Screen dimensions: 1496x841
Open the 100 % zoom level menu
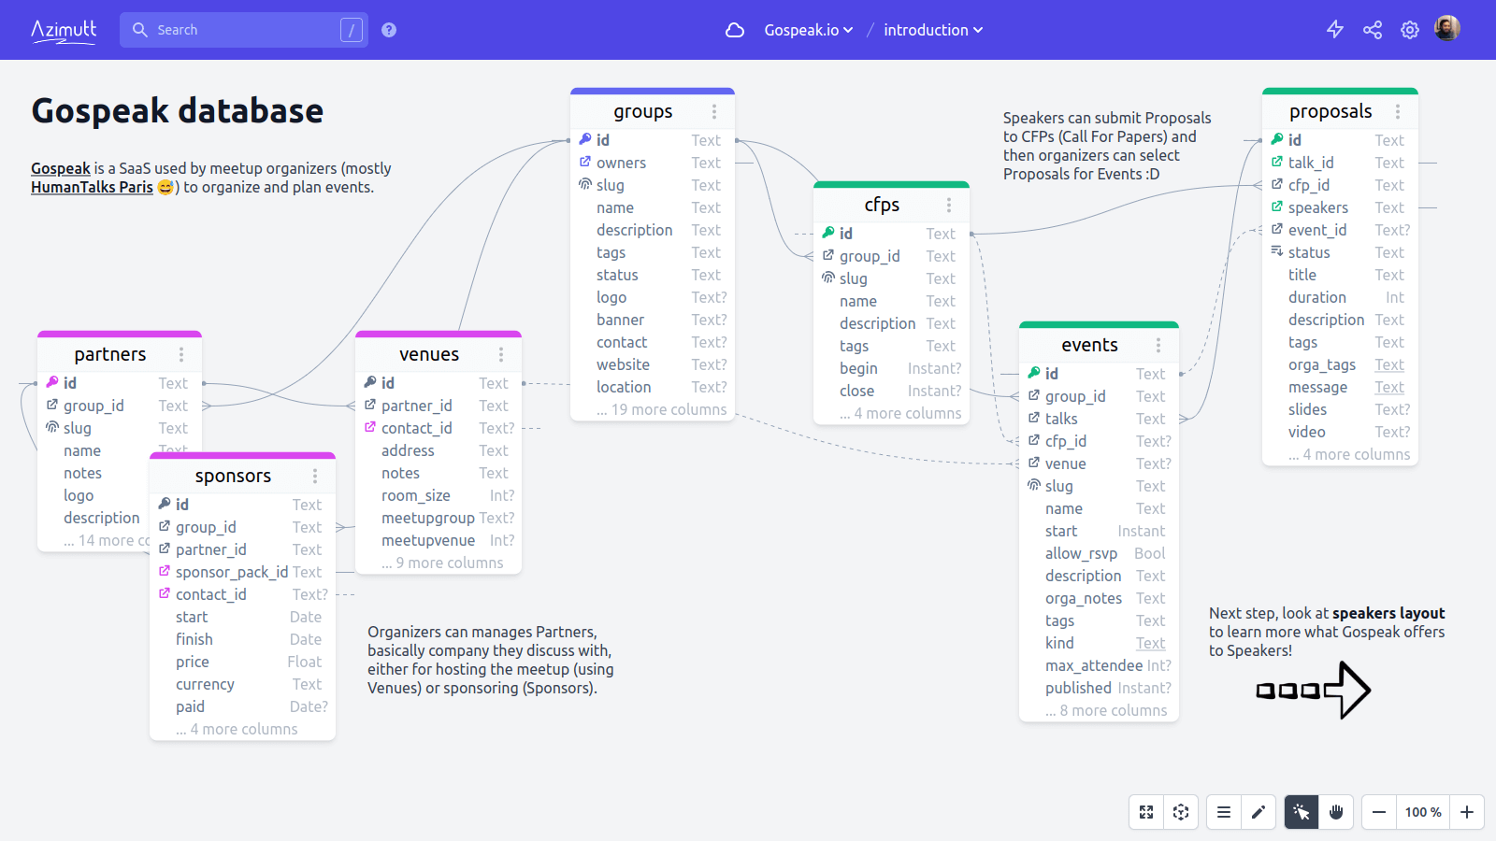point(1423,812)
